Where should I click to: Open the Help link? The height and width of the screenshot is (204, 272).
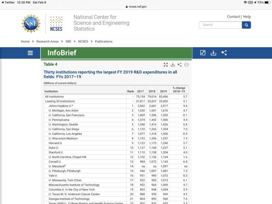point(247,16)
